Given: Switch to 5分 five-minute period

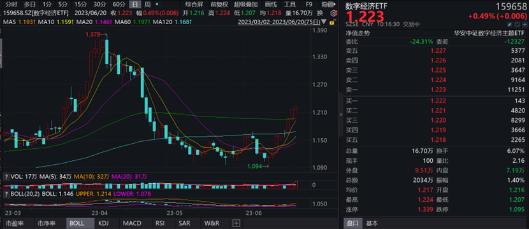Looking at the screenshot, I should 62,4.
